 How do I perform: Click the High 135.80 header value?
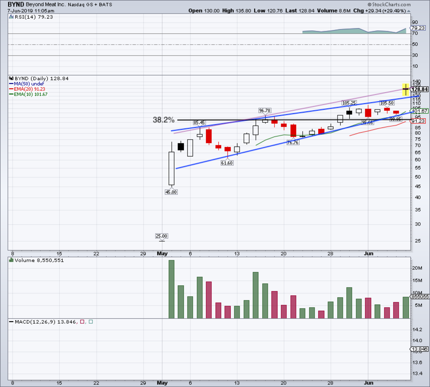[236, 11]
